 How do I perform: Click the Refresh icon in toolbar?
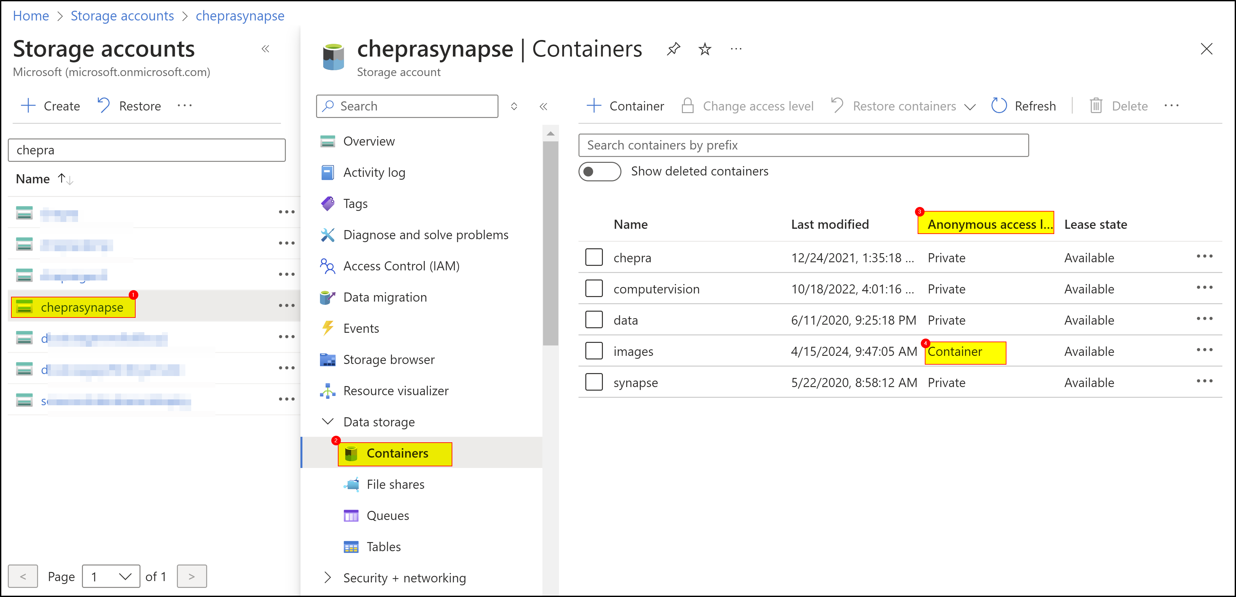pyautogui.click(x=999, y=106)
